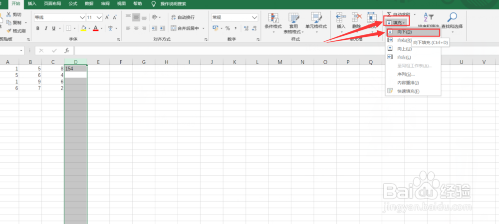Open the fill color dropdown arrow
Viewport: 499px width, 224px height.
click(x=90, y=28)
